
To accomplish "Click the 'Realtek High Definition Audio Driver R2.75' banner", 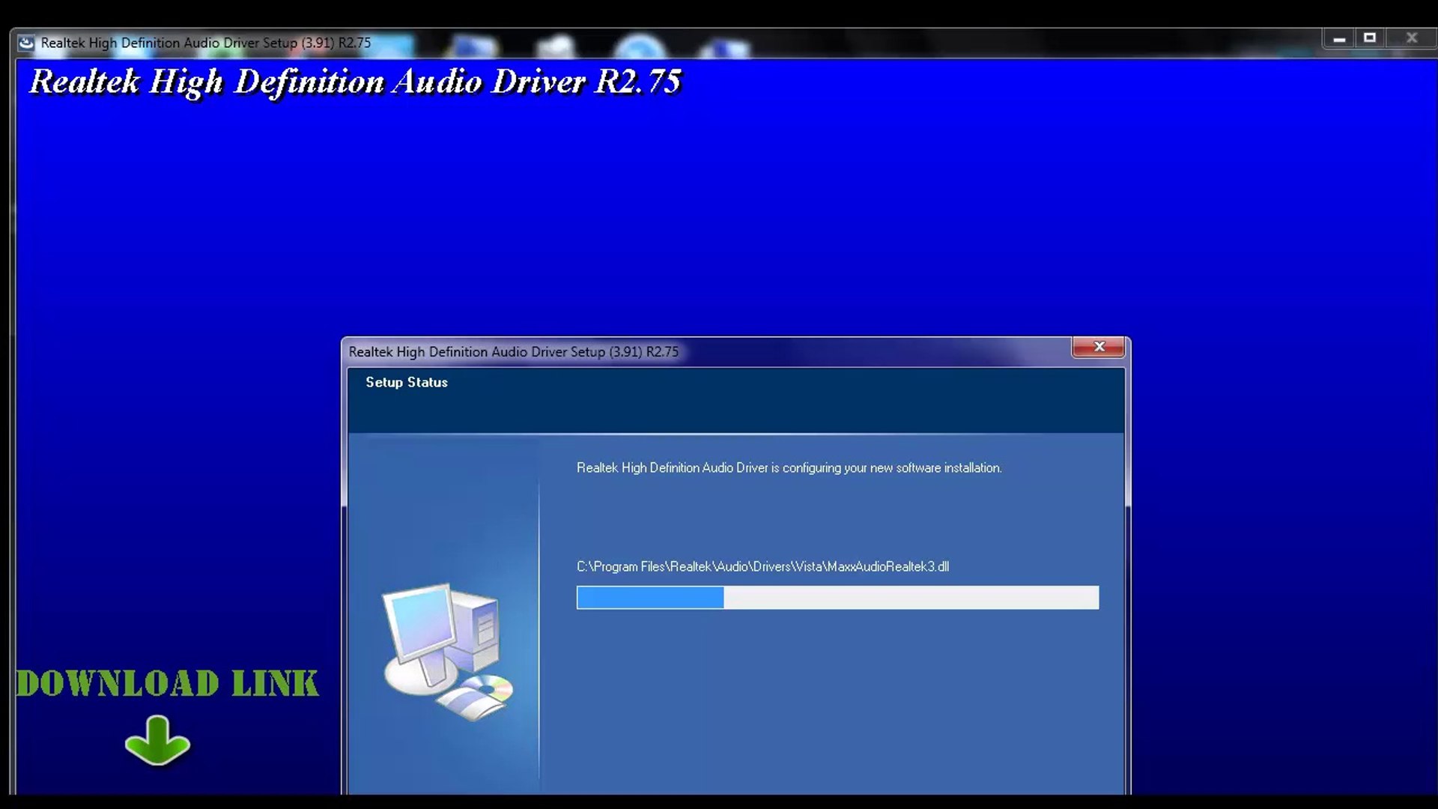I will pos(355,82).
